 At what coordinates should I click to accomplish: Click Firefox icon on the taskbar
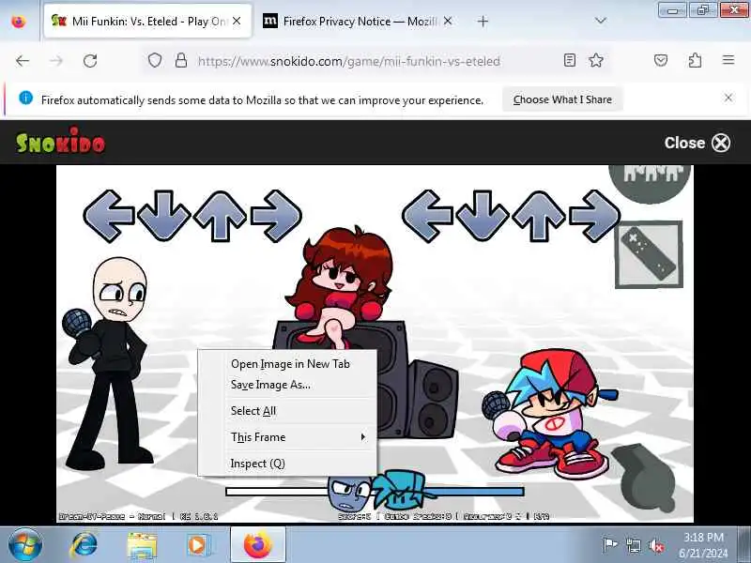[257, 545]
